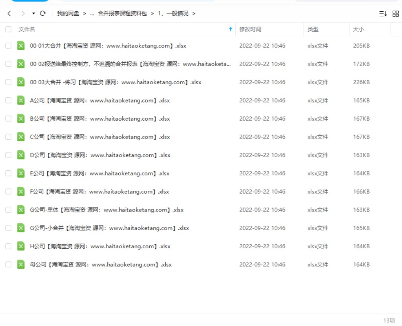Select file name H公司【海淘宝资 源网】.xlsx
Viewport: 402px width, 326px height.
(100, 246)
